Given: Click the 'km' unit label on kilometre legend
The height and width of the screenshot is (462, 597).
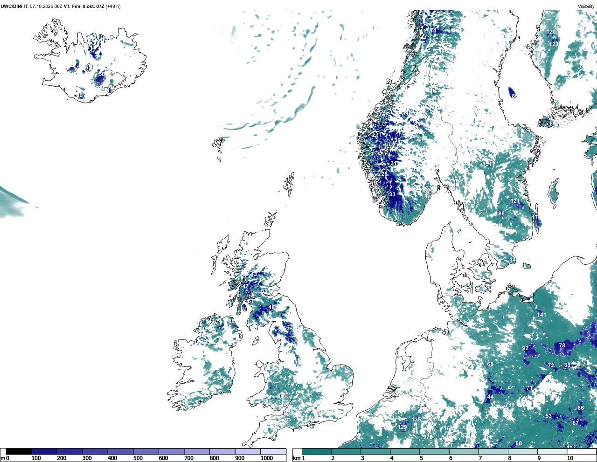Looking at the screenshot, I should [x=296, y=458].
